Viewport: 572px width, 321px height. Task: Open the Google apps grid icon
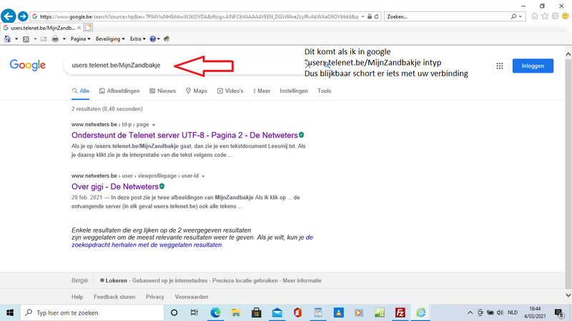[x=500, y=66]
